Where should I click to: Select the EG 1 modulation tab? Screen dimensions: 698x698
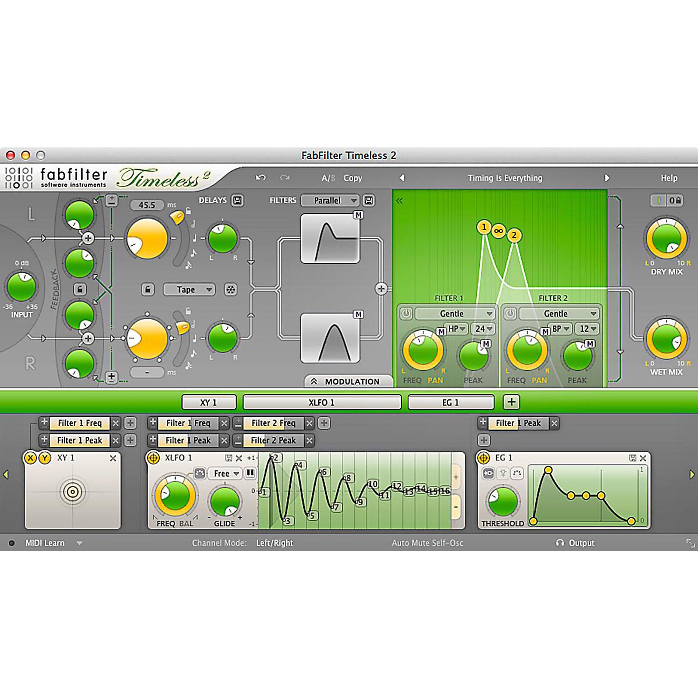point(451,402)
